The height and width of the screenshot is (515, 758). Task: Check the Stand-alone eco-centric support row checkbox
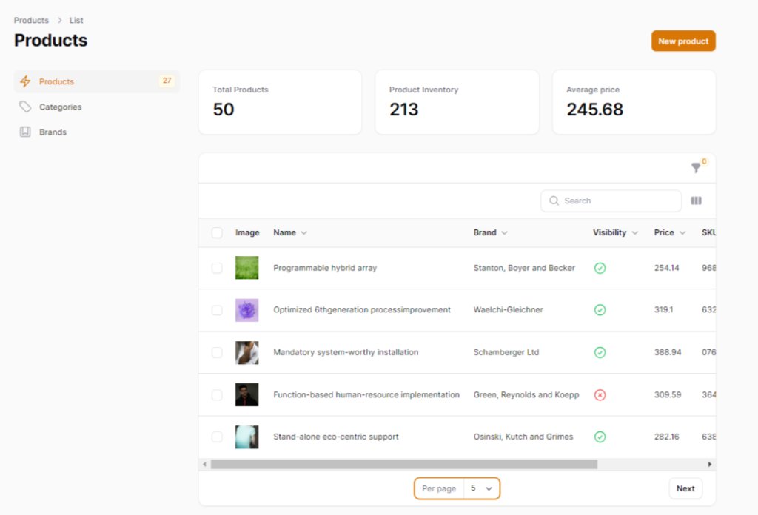(x=217, y=437)
